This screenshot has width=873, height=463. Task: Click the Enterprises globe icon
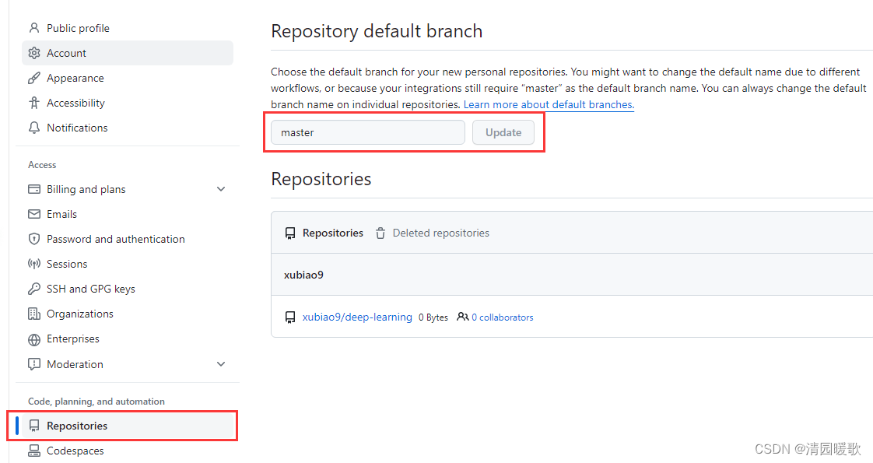click(34, 339)
